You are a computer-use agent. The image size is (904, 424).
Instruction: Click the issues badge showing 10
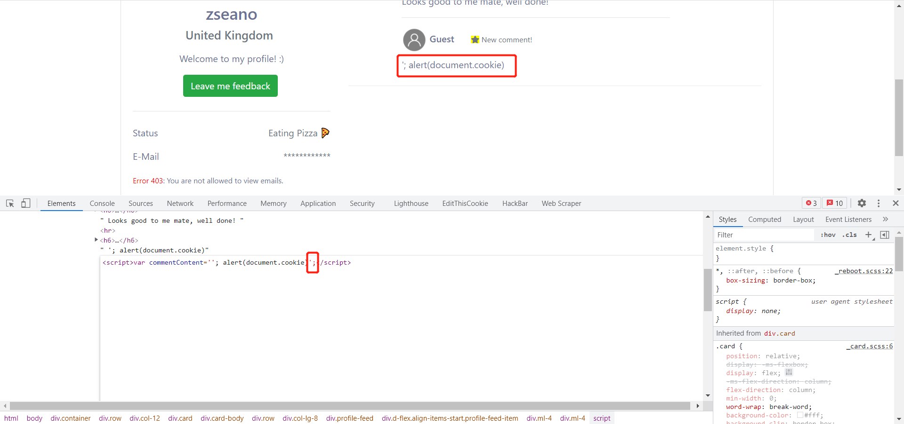point(835,203)
